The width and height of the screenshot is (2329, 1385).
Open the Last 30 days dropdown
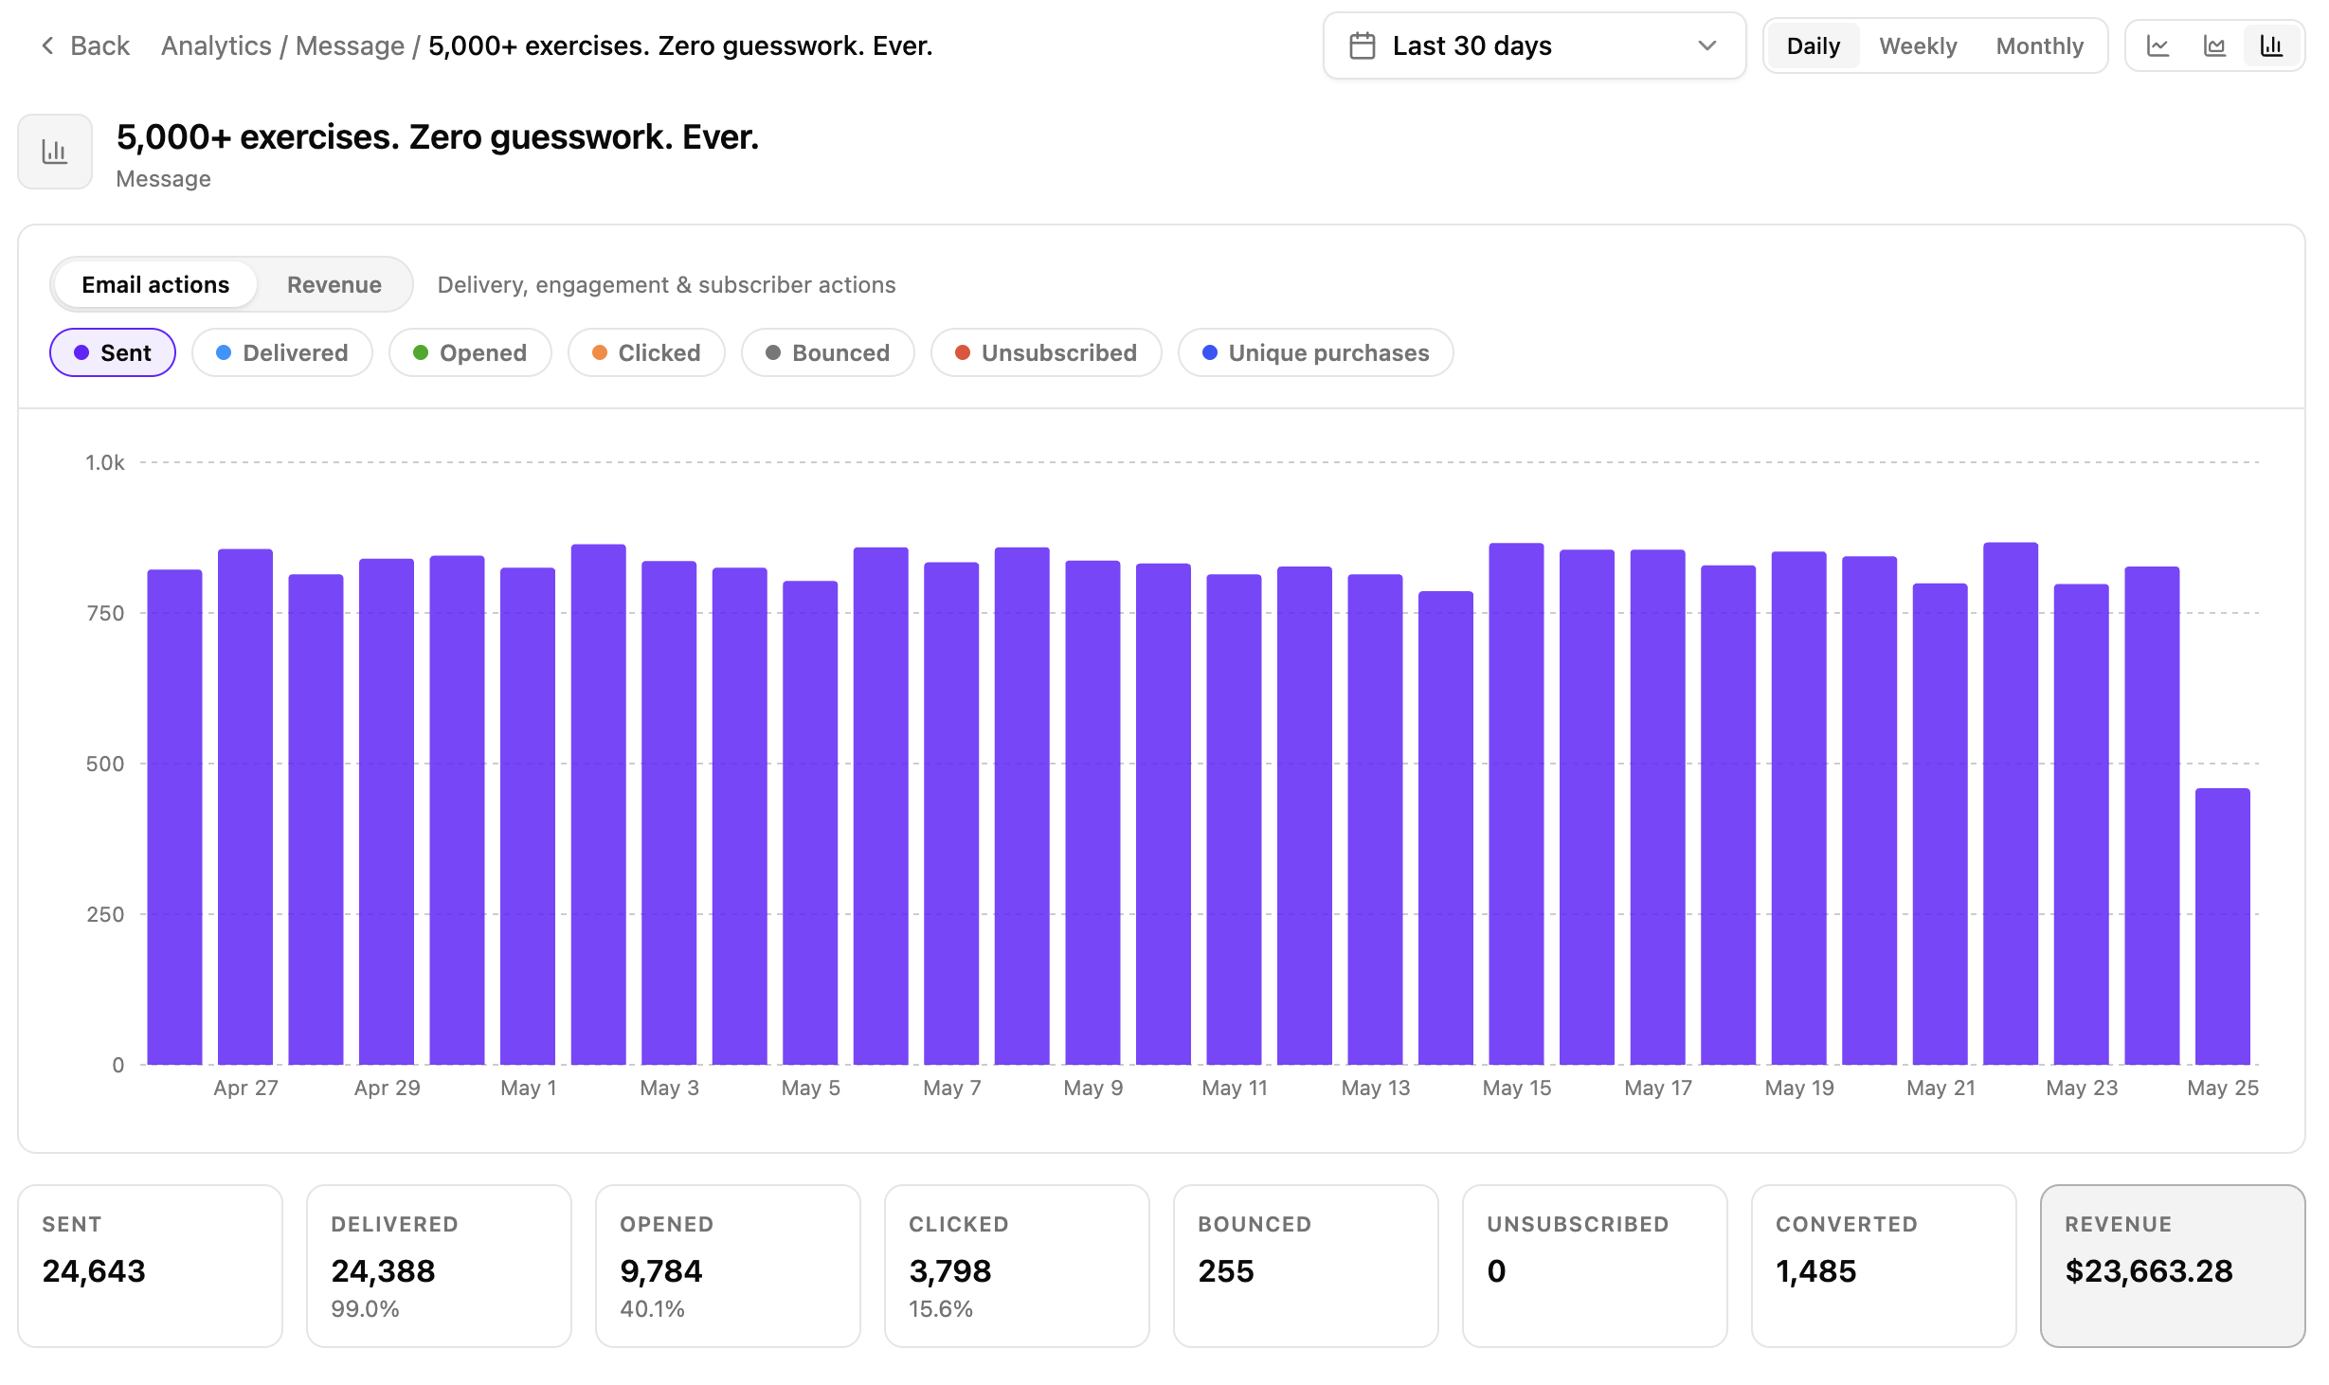[x=1534, y=45]
